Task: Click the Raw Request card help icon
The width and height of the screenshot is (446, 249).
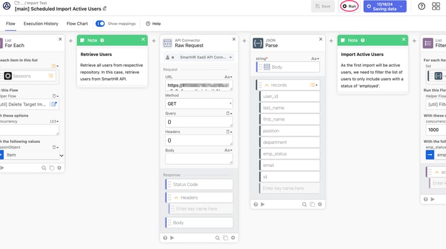Action: pyautogui.click(x=165, y=238)
